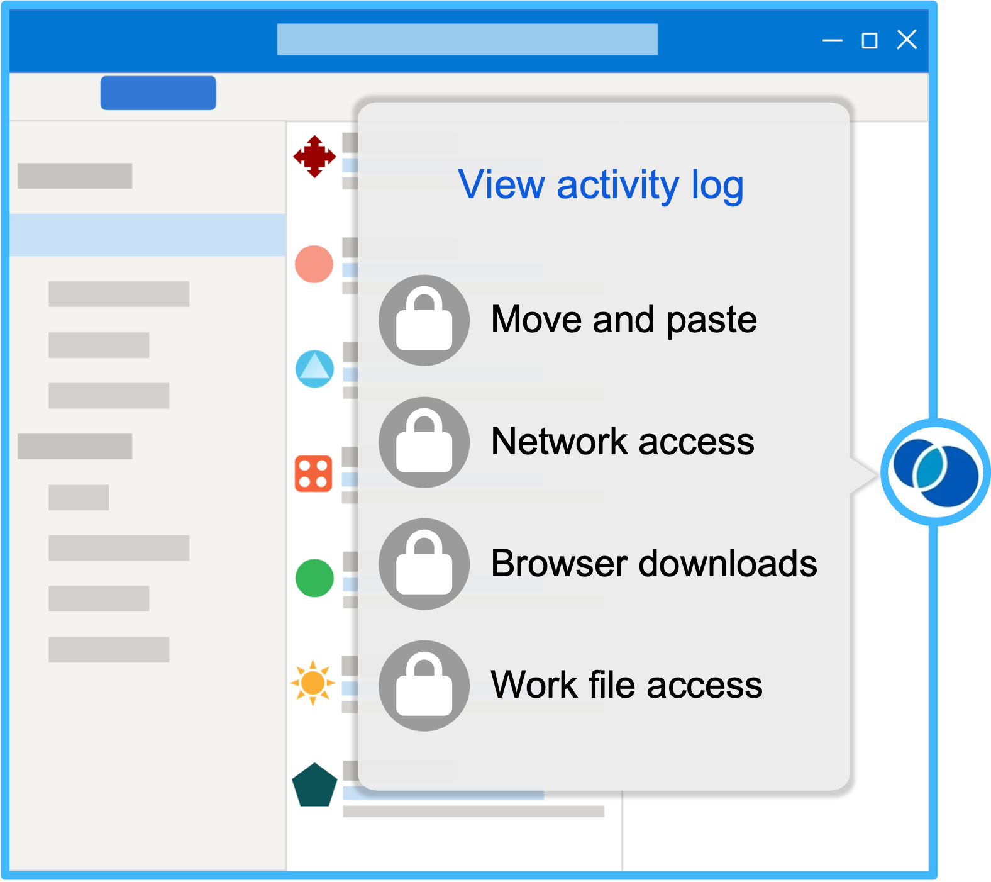Select the green circle list icon
991x882 pixels.
[x=314, y=578]
